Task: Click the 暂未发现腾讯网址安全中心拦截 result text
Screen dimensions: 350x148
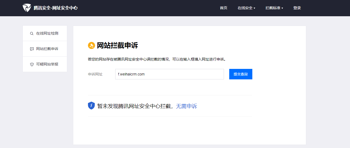Action: [134, 106]
